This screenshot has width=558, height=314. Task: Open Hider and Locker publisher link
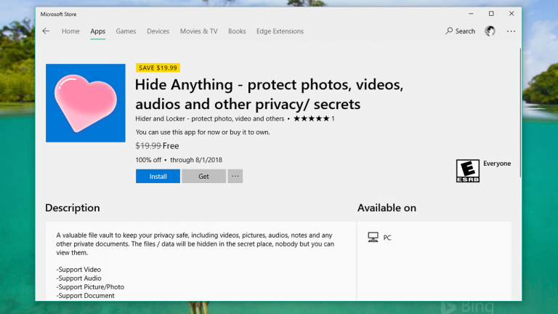pos(209,118)
